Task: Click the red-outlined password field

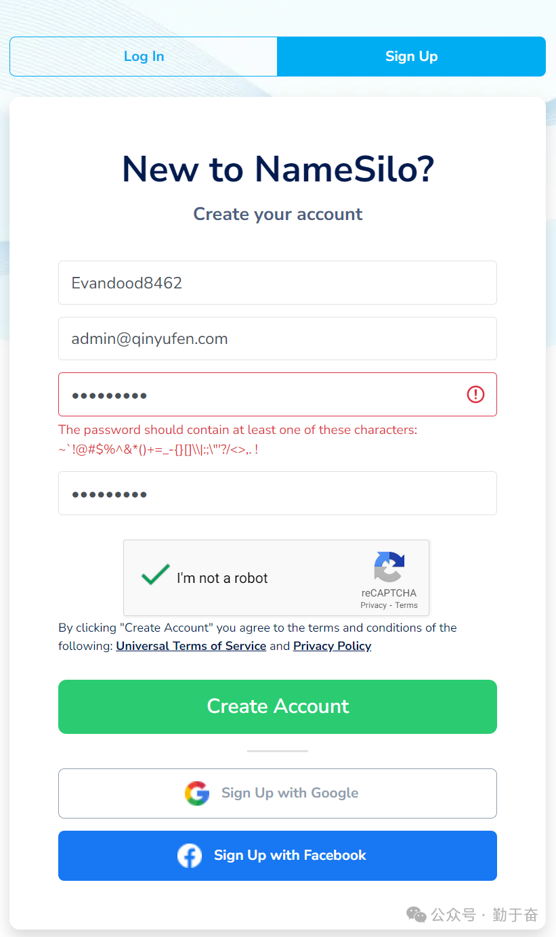Action: pos(278,394)
